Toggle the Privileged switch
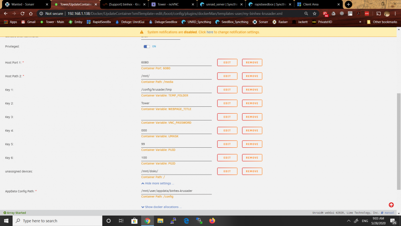The height and width of the screenshot is (226, 401). tap(146, 46)
